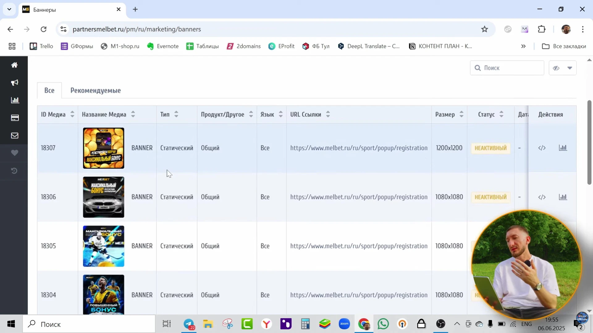Reload the current page
593x333 pixels.
pyautogui.click(x=44, y=29)
